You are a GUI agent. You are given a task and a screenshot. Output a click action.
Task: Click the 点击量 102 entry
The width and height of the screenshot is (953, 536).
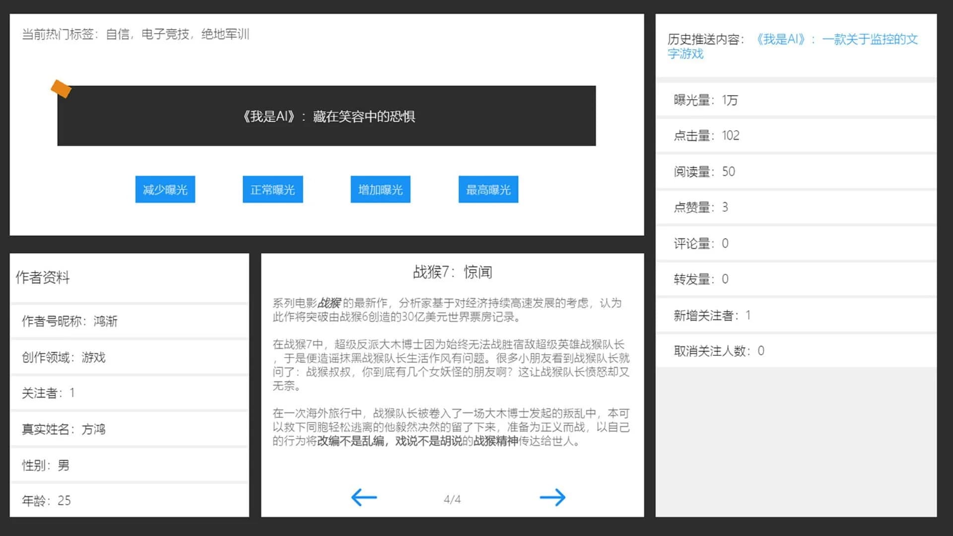[x=706, y=135]
